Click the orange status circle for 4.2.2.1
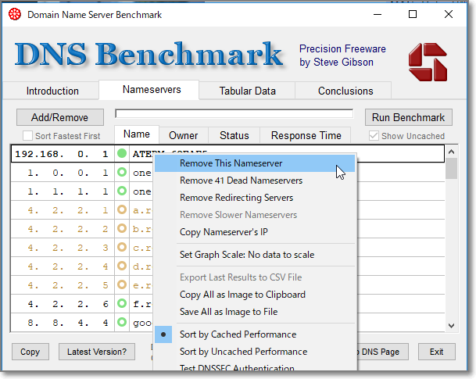 [121, 210]
